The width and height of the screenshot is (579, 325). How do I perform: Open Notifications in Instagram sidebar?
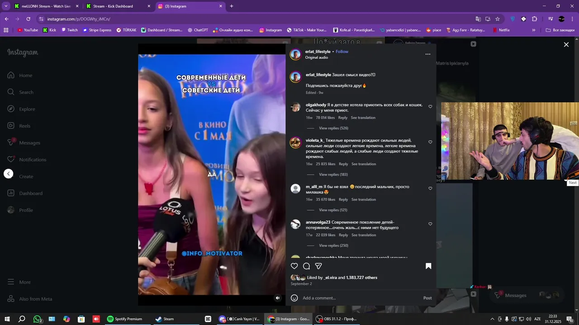pos(27,159)
